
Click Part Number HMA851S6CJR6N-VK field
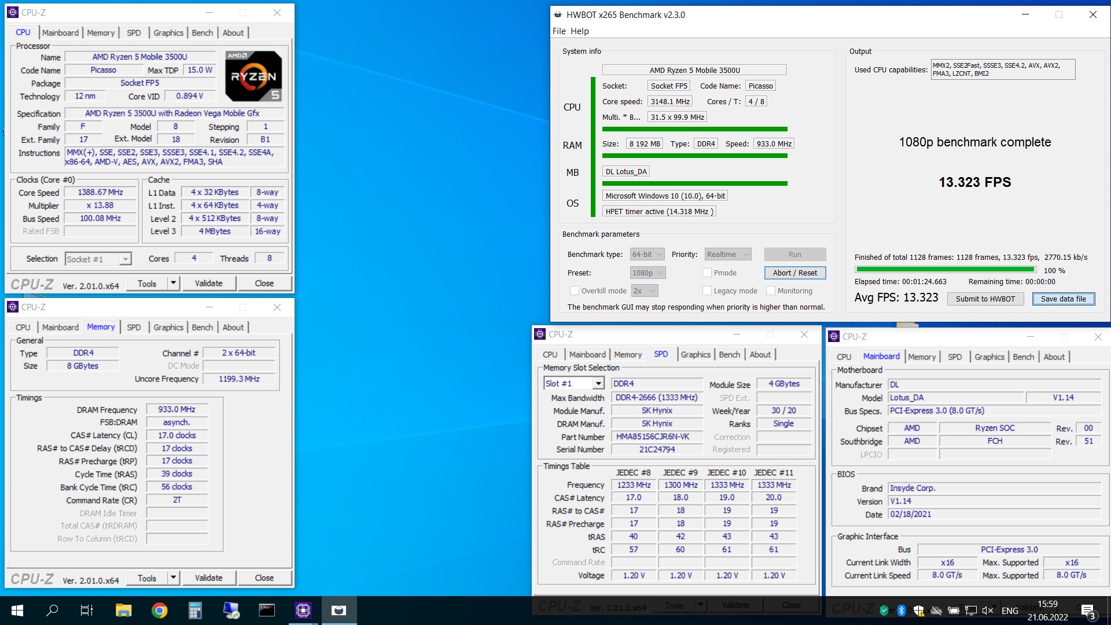pos(657,436)
